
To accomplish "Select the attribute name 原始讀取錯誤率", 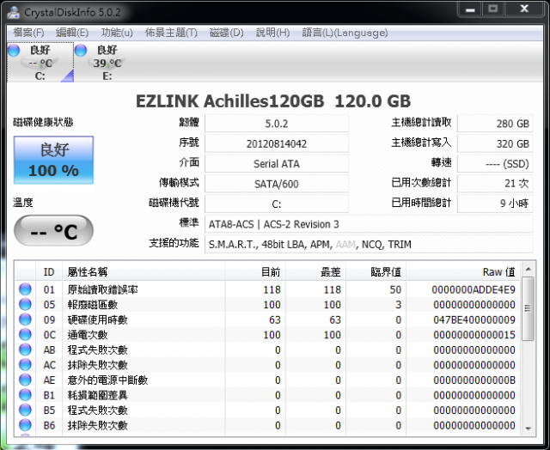I will [x=102, y=289].
